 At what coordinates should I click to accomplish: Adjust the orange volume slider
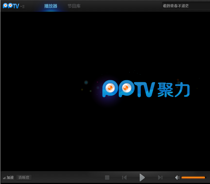coord(193,178)
